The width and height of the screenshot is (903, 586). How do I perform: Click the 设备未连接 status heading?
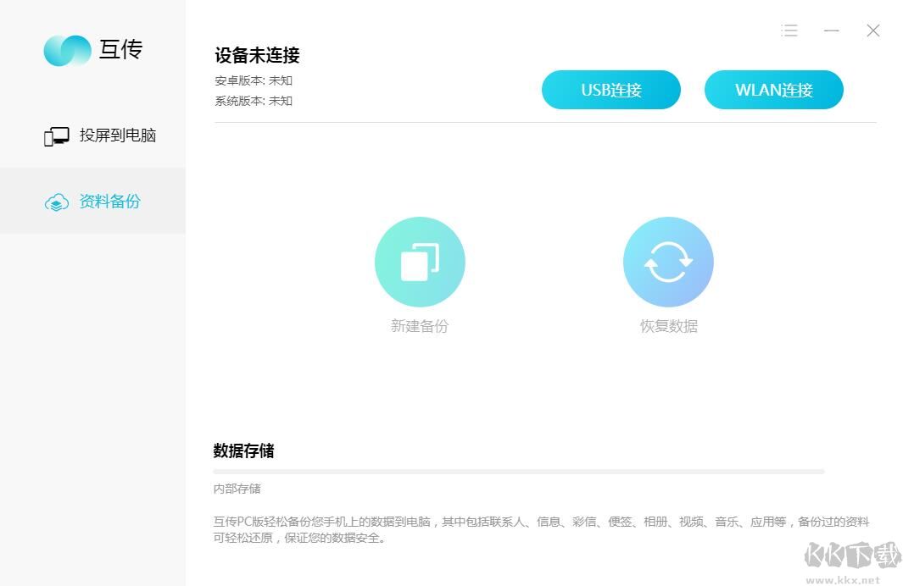click(256, 55)
